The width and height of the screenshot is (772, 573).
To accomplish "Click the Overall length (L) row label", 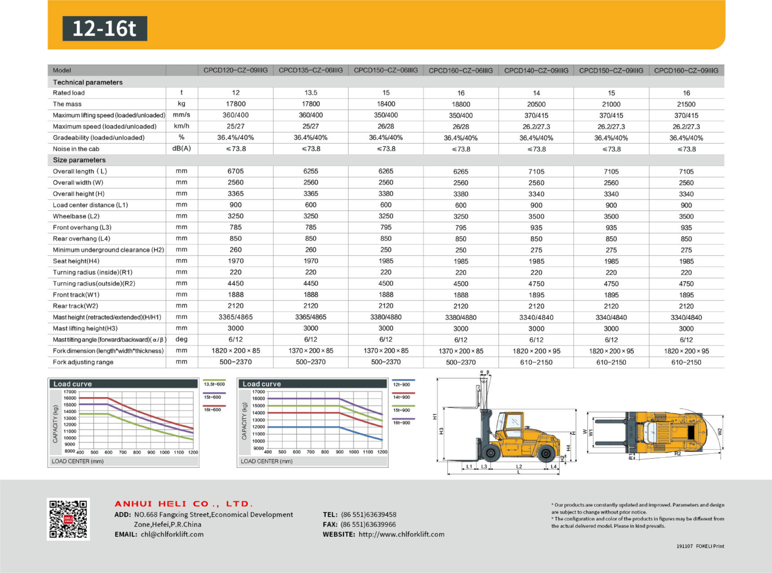I will 80,171.
